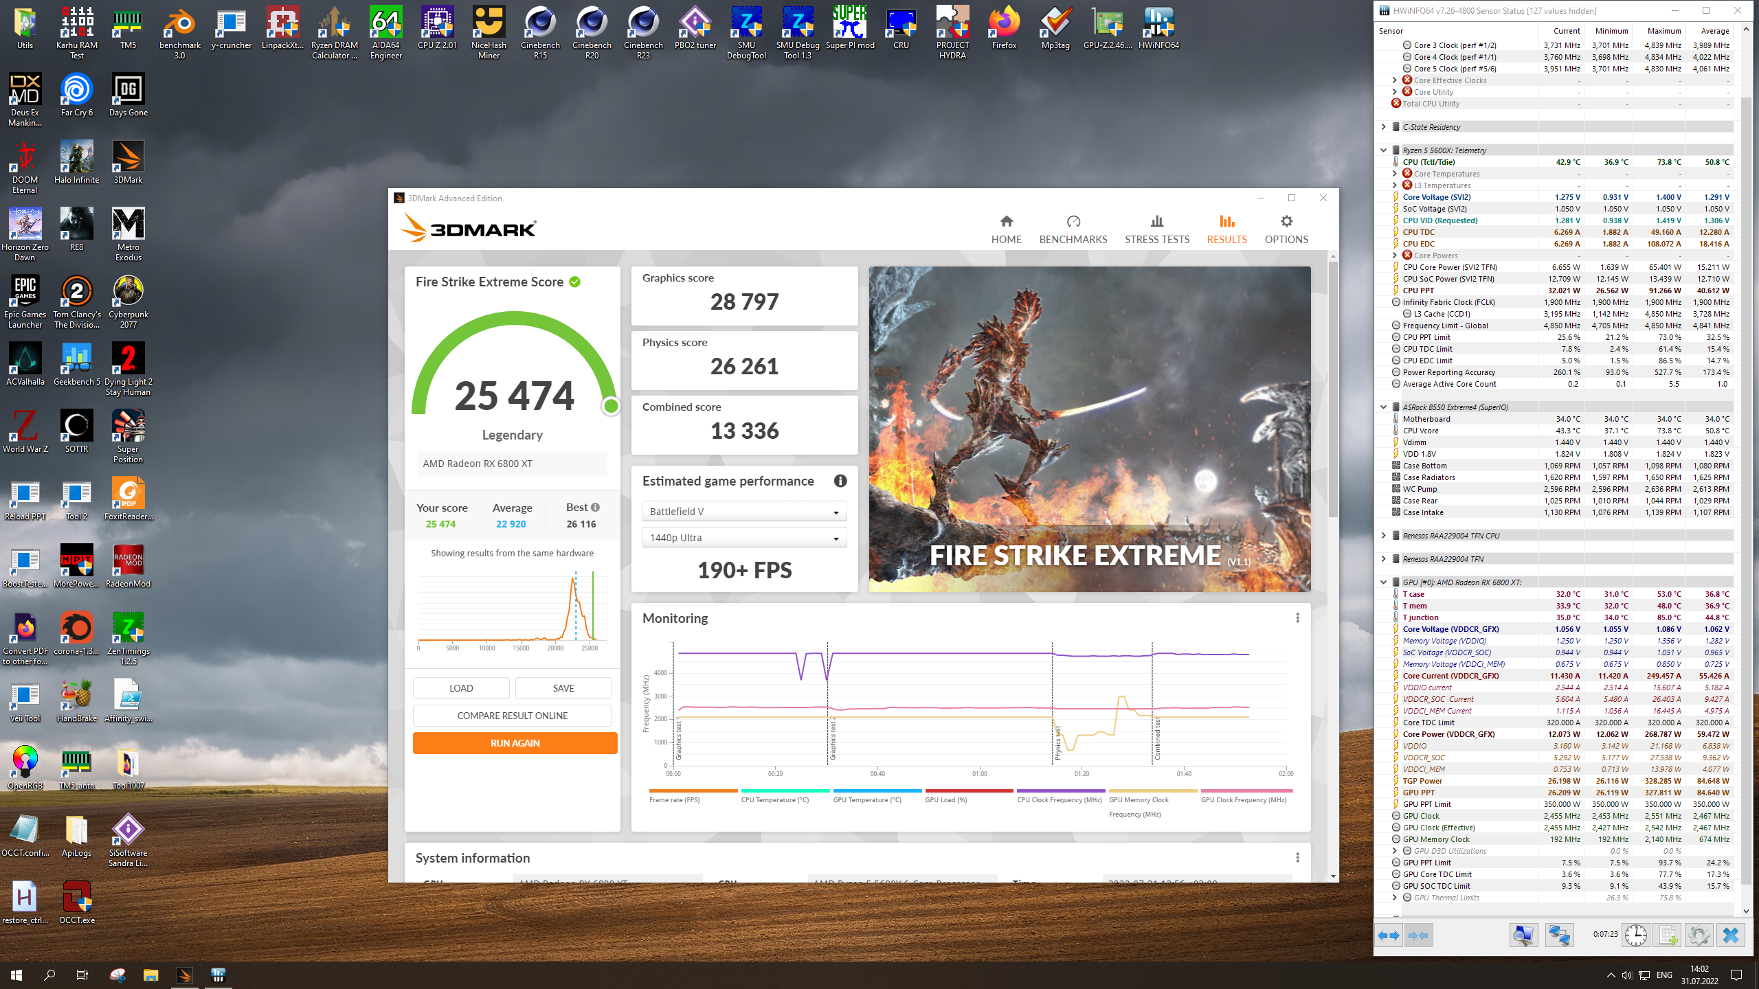Click the disabled Core Effective Clocks red X
Image resolution: width=1759 pixels, height=989 pixels.
1407,80
